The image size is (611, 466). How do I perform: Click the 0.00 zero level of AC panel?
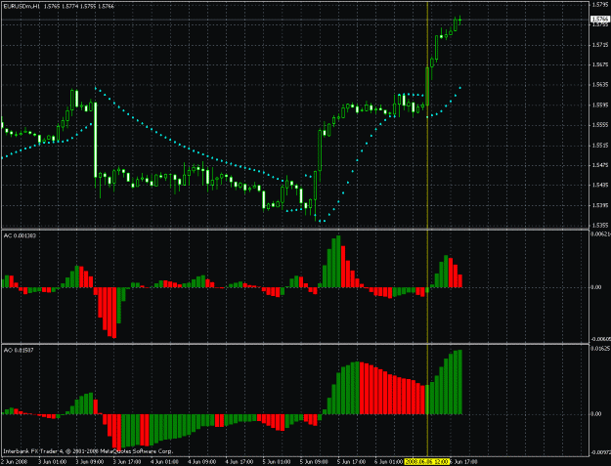[596, 287]
